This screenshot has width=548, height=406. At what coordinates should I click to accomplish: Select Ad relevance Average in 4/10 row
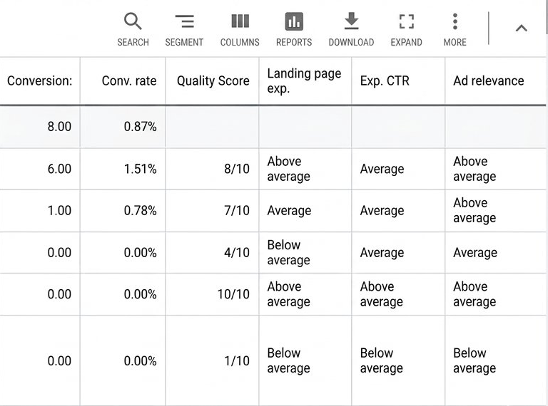pos(475,253)
